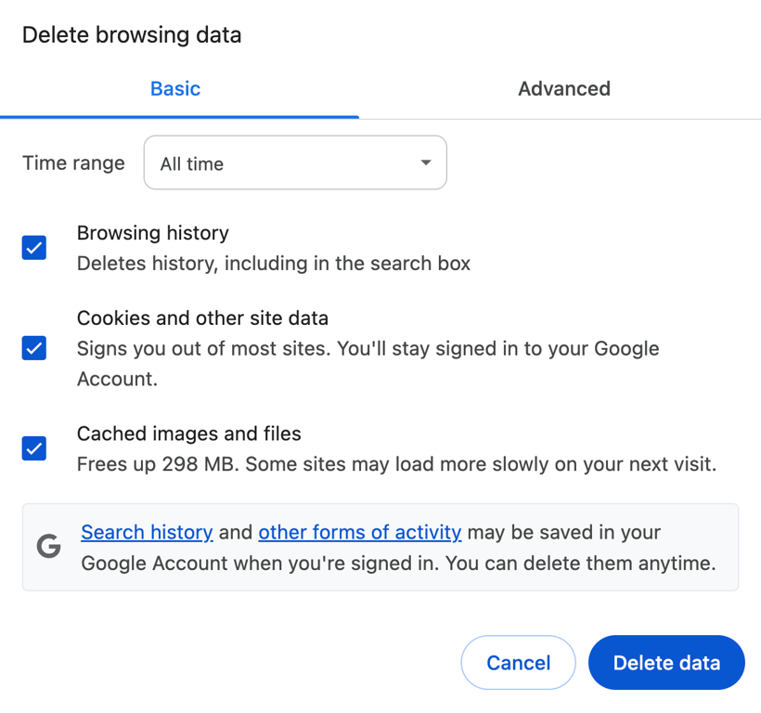Open the Search history link

[x=147, y=532]
